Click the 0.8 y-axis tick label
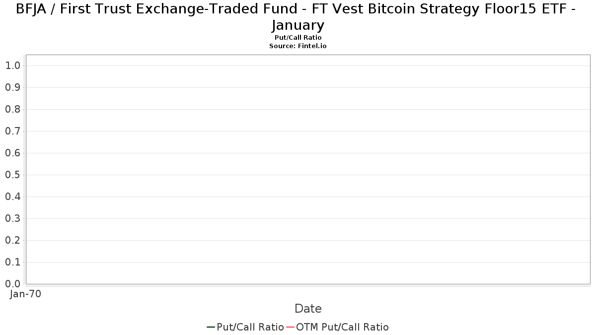This screenshot has height=335, width=596. (x=12, y=109)
